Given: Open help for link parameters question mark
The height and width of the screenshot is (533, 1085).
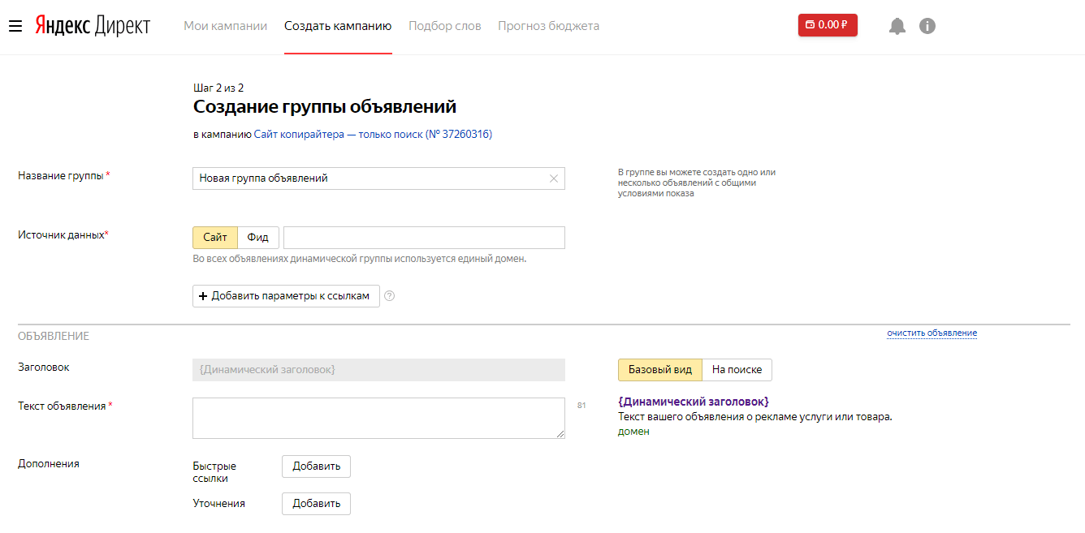Looking at the screenshot, I should (389, 296).
